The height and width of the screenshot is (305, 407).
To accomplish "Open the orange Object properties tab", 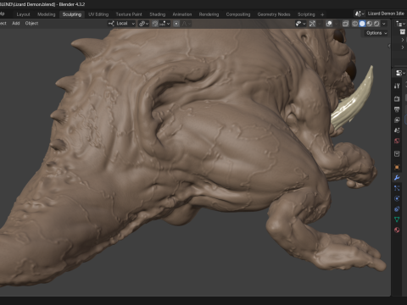I will click(x=397, y=167).
